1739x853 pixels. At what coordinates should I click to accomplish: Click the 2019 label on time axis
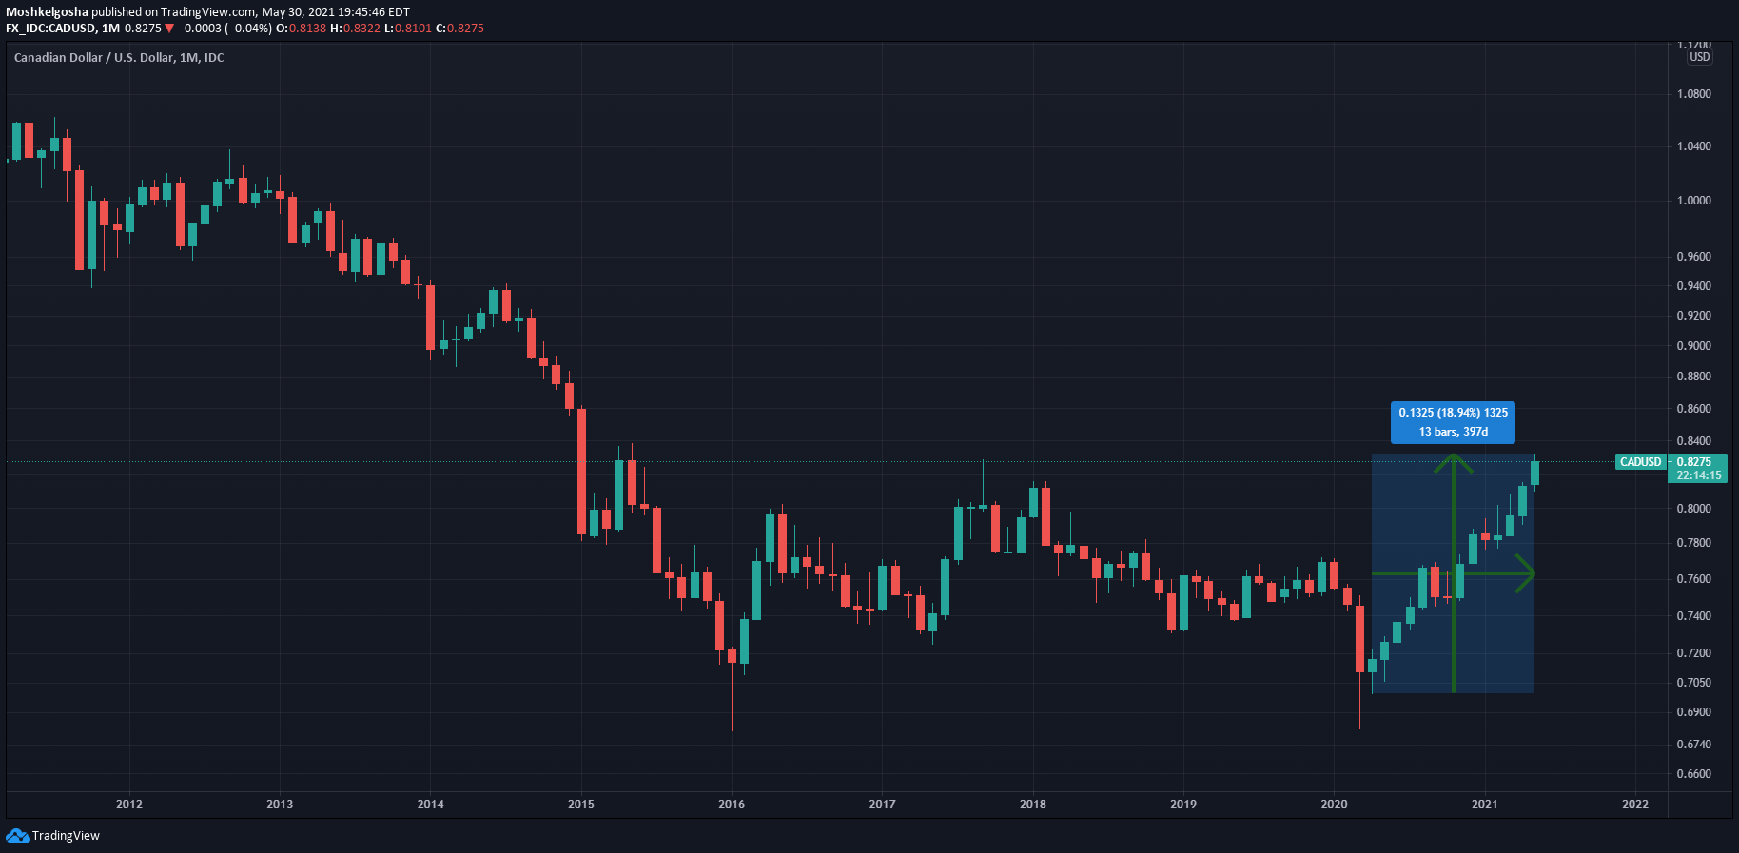click(x=1183, y=805)
